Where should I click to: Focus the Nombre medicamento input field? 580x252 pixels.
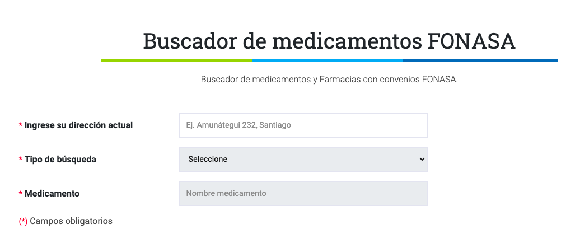coord(302,194)
